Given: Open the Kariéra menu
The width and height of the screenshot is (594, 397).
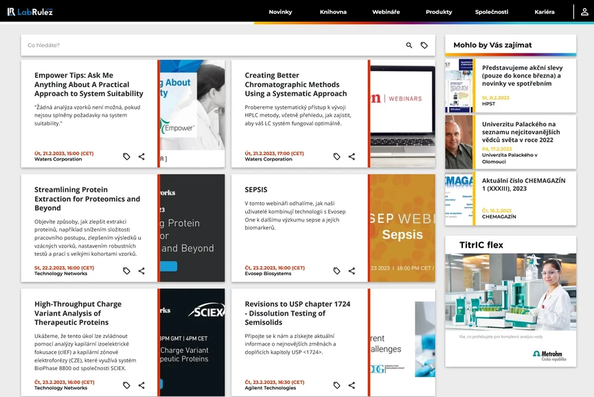Looking at the screenshot, I should coord(545,12).
